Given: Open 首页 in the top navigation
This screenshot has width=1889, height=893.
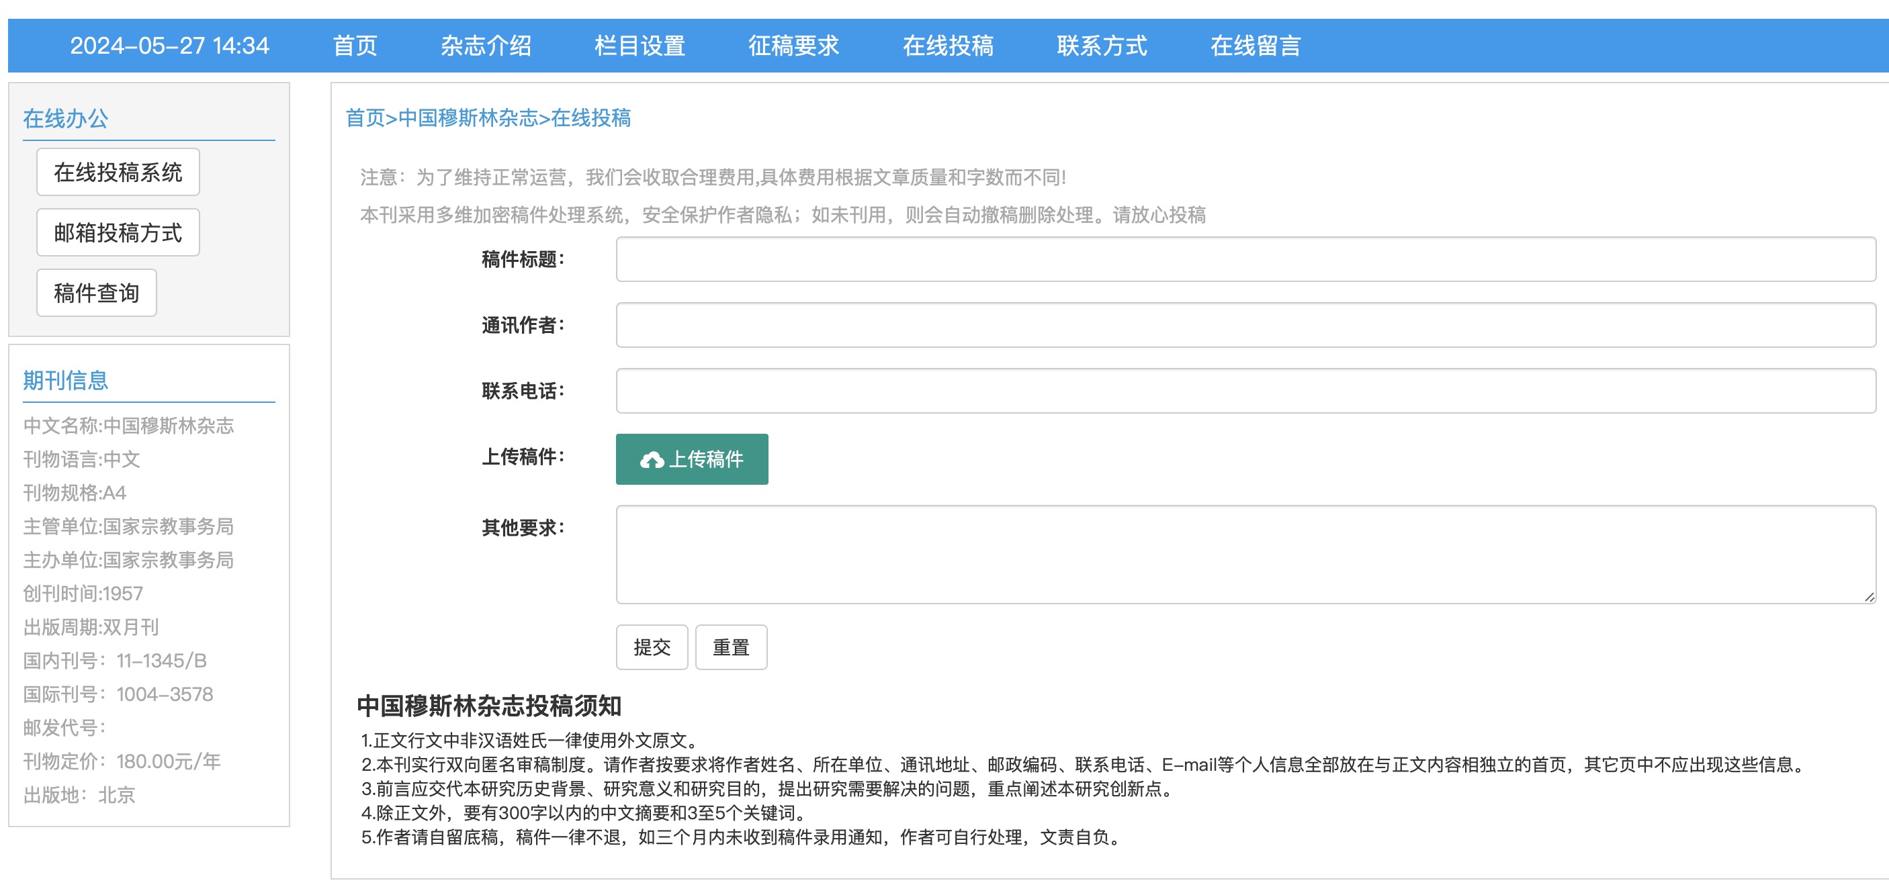Looking at the screenshot, I should click(x=355, y=46).
